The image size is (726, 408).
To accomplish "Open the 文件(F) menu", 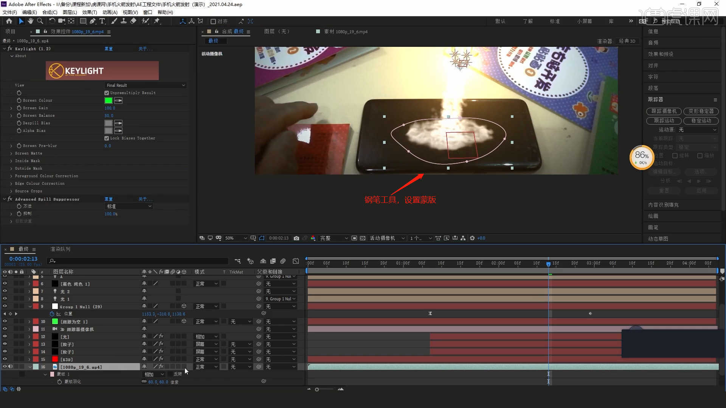I will [x=10, y=12].
